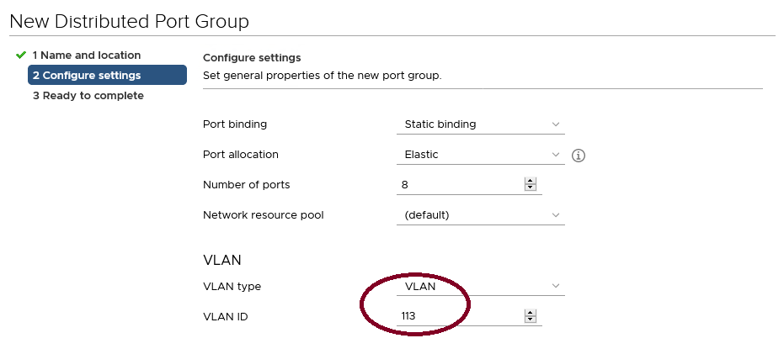Increment VLAN ID using the up arrow
The height and width of the screenshot is (354, 784).
coord(530,313)
